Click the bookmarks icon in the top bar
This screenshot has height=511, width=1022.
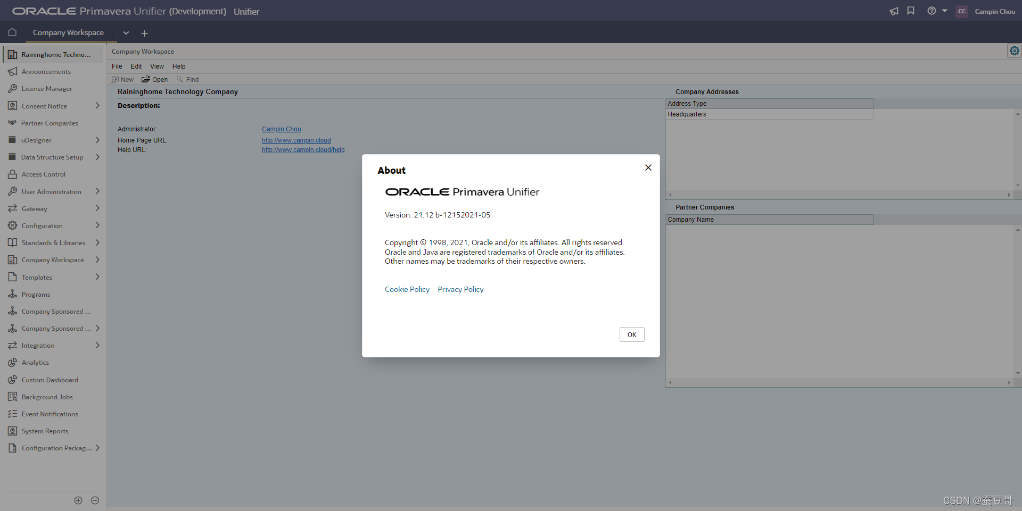(x=910, y=11)
